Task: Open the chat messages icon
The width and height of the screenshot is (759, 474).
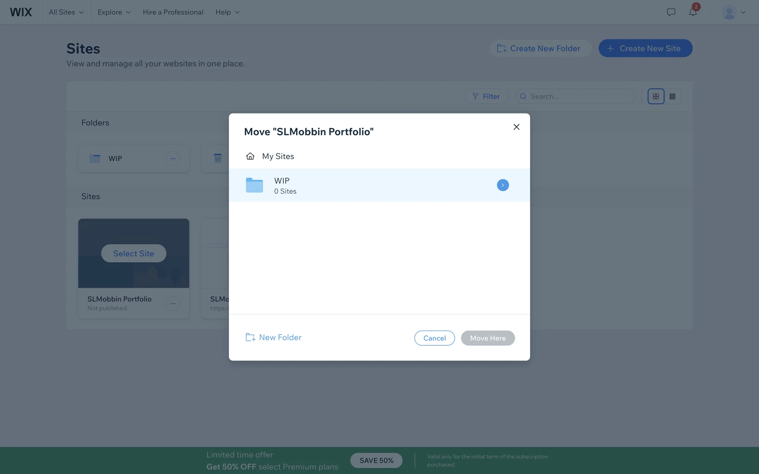Action: (671, 12)
